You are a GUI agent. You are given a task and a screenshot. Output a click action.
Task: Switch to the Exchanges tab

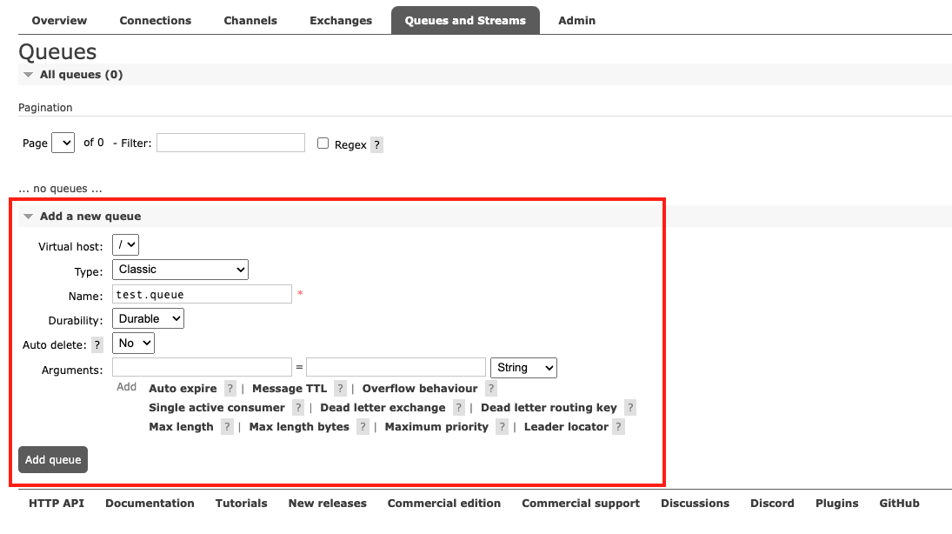(x=341, y=20)
